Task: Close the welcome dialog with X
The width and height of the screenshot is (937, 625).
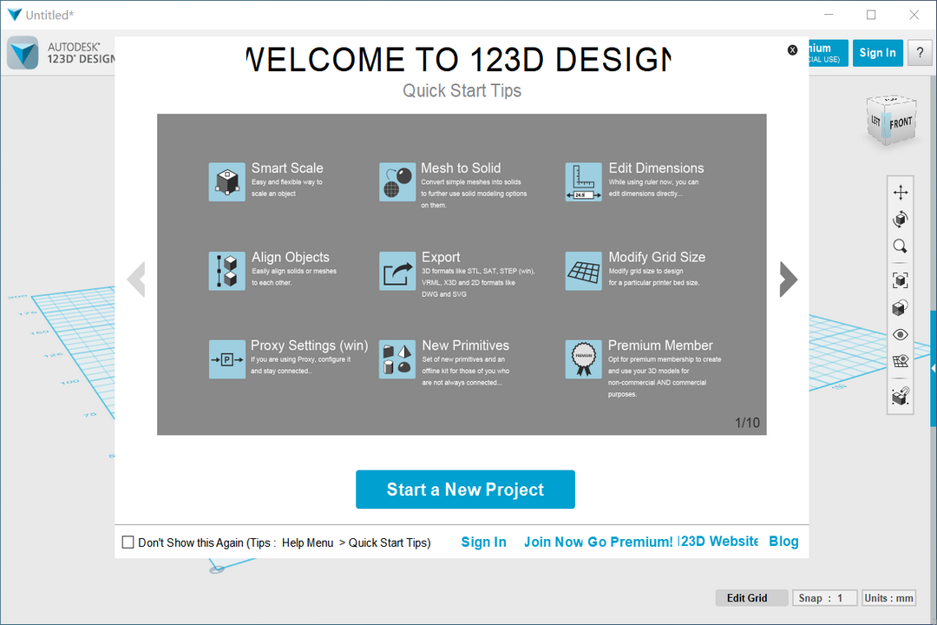Action: pos(792,50)
